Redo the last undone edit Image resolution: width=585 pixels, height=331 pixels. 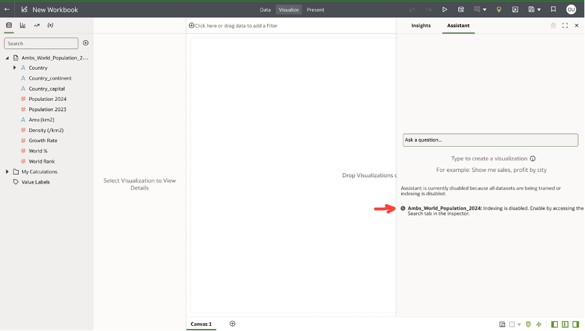tap(428, 10)
